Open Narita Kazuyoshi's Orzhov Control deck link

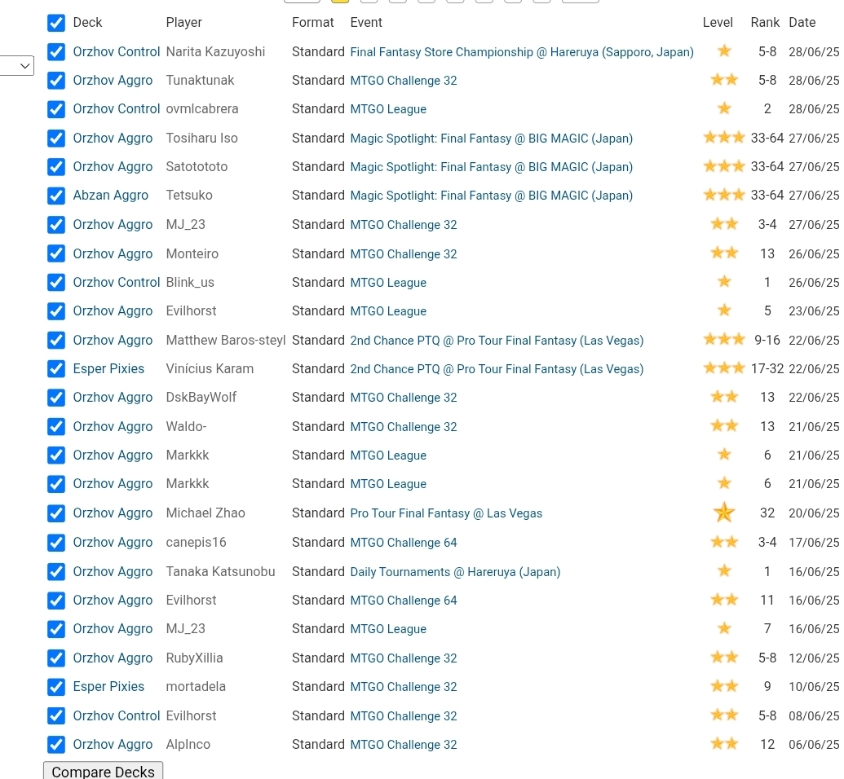click(x=117, y=51)
